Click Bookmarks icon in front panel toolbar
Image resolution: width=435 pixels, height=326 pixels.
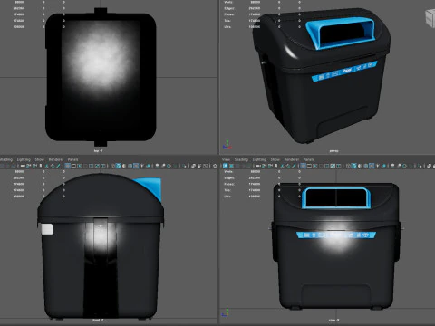(41, 166)
